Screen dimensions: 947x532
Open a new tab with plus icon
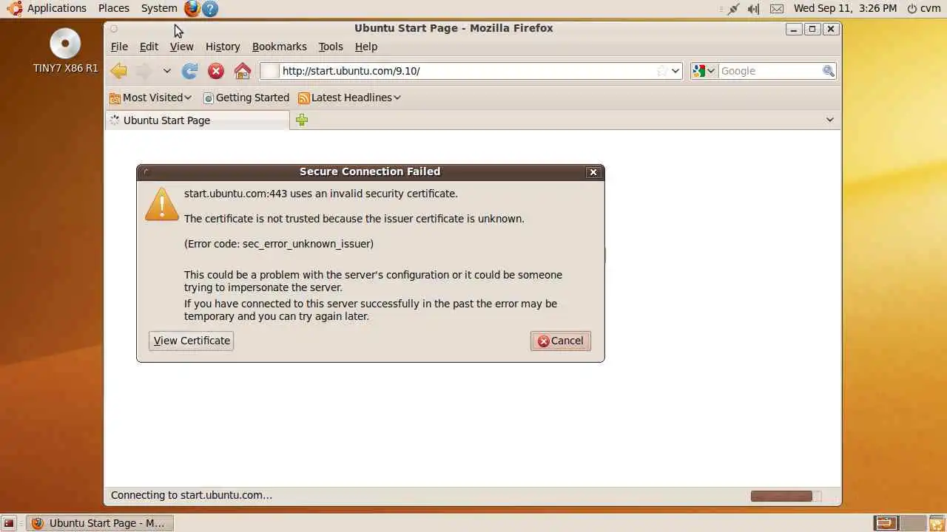pos(302,120)
